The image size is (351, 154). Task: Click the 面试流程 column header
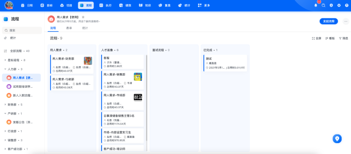[x=161, y=50]
